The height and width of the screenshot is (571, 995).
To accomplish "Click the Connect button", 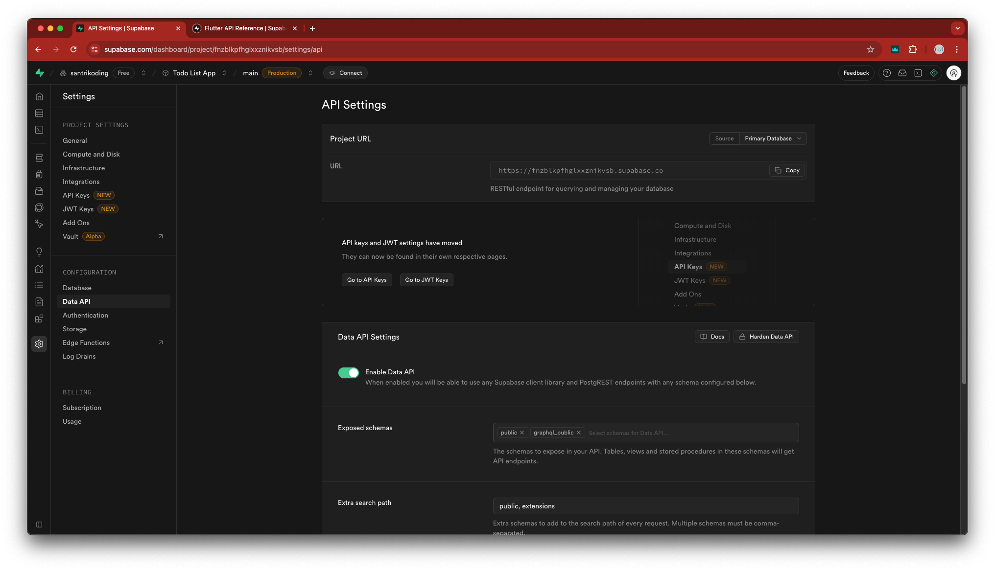I will (345, 73).
